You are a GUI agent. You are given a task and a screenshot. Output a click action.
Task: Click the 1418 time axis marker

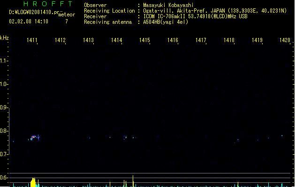229,40
